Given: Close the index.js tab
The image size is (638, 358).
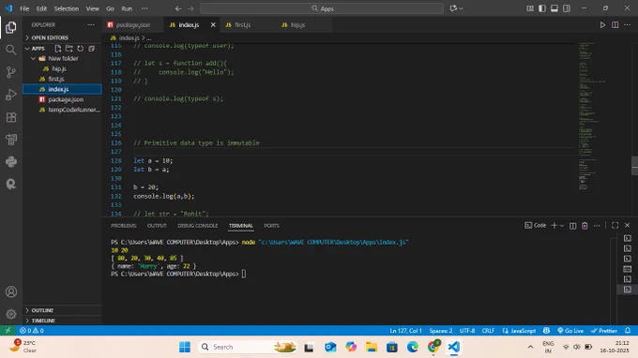Looking at the screenshot, I should 213,25.
